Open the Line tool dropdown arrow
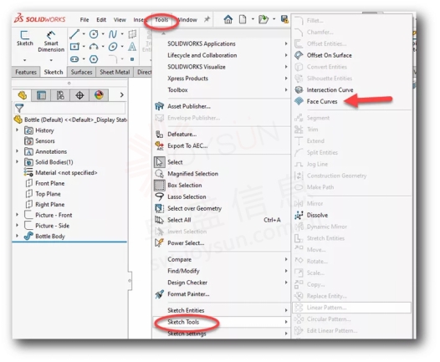This screenshot has height=362, width=440. 84,34
